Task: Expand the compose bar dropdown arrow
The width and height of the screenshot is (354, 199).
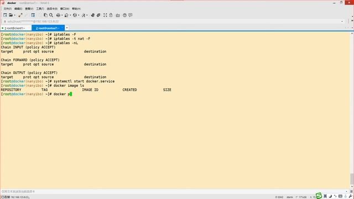Action: point(347,191)
